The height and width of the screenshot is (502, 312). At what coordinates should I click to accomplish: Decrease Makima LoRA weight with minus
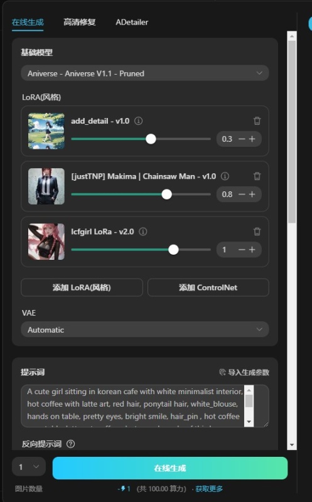click(x=242, y=195)
